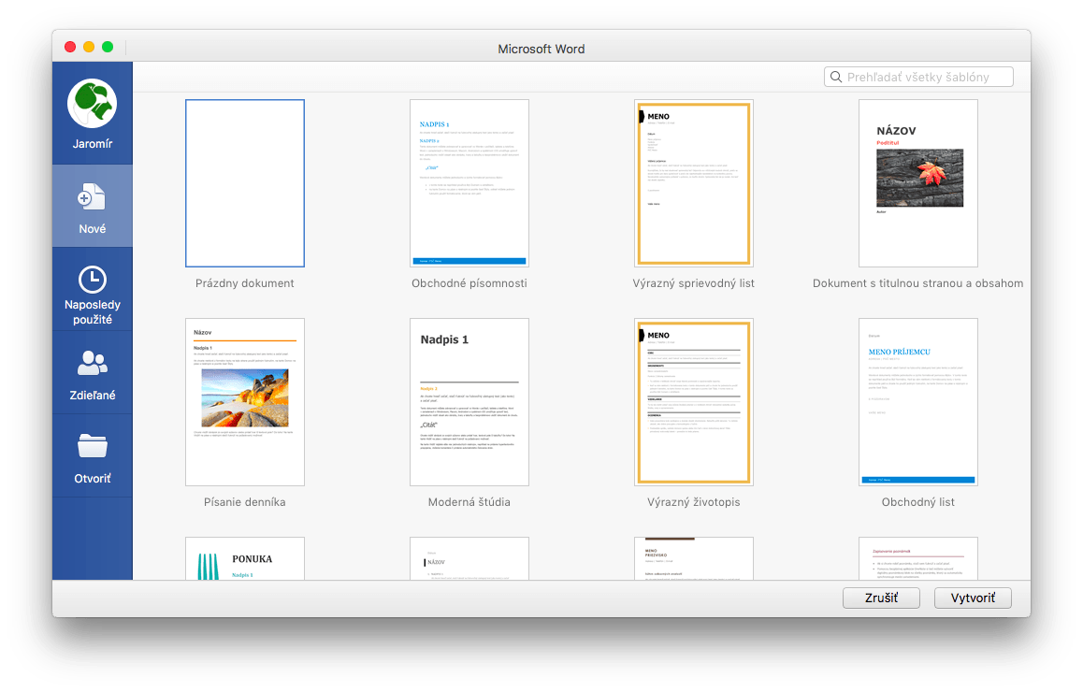
Task: Pick the Výrazný životopis template thumbnail
Action: pyautogui.click(x=693, y=402)
